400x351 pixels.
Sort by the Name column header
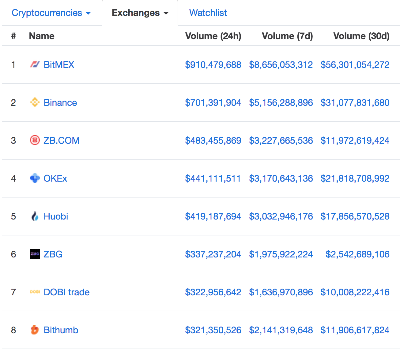(42, 36)
